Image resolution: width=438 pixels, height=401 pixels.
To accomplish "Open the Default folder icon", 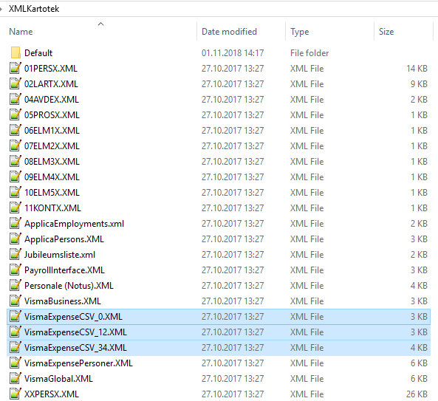I will [x=16, y=52].
